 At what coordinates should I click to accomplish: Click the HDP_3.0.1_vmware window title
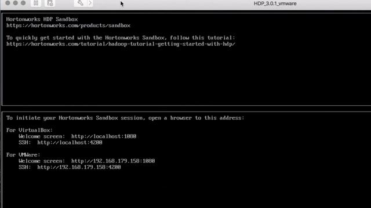coord(275,3)
